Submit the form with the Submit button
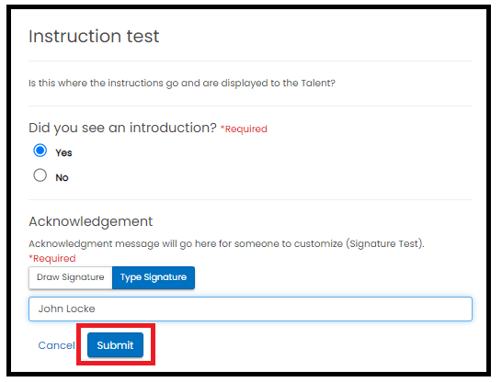The image size is (502, 382). point(115,345)
